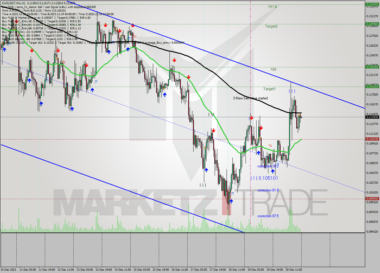Click the 100 level label
The image size is (380, 273).
[273, 69]
